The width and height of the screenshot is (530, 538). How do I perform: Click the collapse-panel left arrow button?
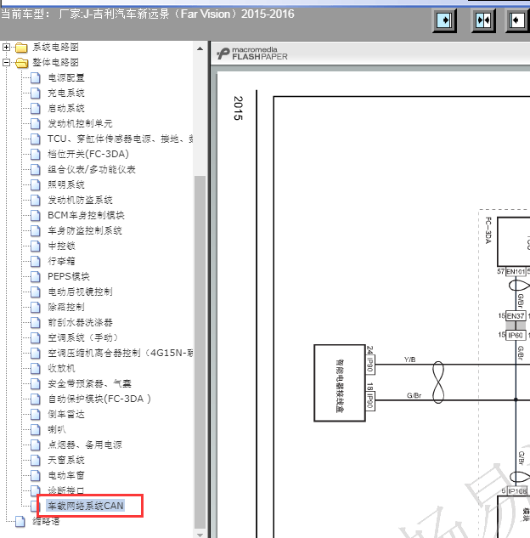[517, 20]
